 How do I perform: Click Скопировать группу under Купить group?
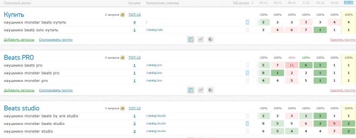click(x=56, y=40)
